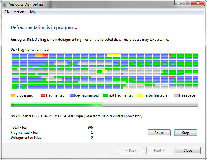This screenshot has height=160, width=207.
Task: Click the disabled Next button
Action: pyautogui.click(x=159, y=150)
